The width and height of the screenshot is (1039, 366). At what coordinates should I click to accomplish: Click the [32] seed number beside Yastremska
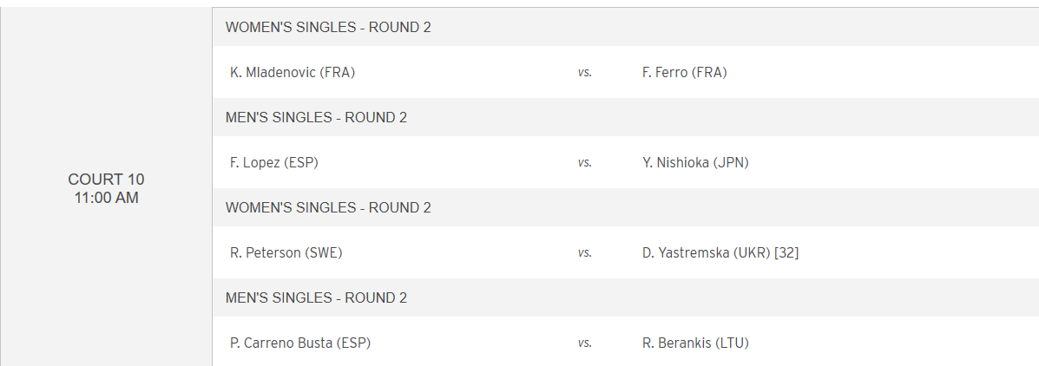[x=786, y=253]
